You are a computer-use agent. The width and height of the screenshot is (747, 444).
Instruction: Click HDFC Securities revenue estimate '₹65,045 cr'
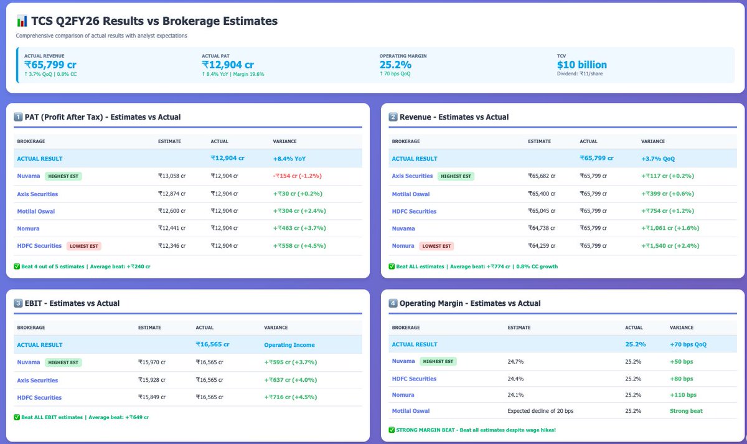pyautogui.click(x=542, y=211)
